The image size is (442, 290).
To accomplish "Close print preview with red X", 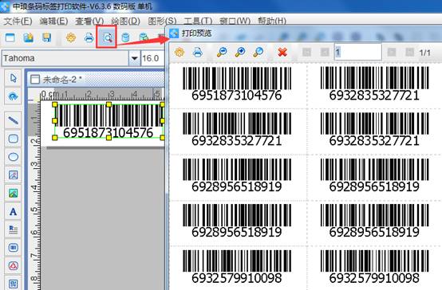I will pyautogui.click(x=282, y=52).
